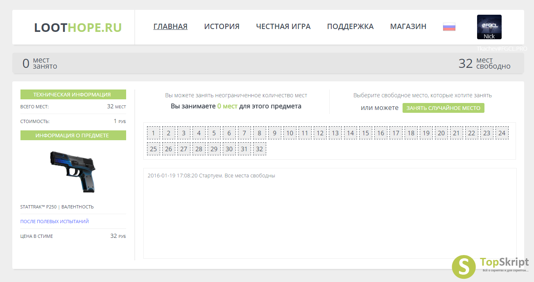Click the ВСЕГО МЕСТ row
Viewport: 534px width, 282px height.
(73, 107)
